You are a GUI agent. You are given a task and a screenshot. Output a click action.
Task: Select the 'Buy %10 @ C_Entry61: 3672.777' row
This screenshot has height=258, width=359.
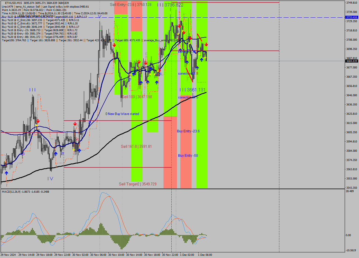point(40,23)
